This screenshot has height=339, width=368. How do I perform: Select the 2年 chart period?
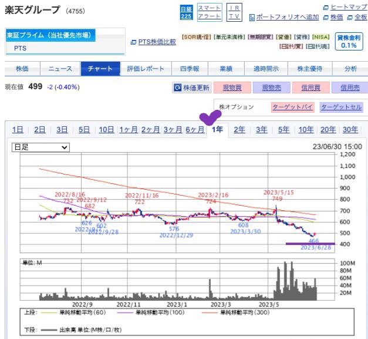(x=239, y=129)
